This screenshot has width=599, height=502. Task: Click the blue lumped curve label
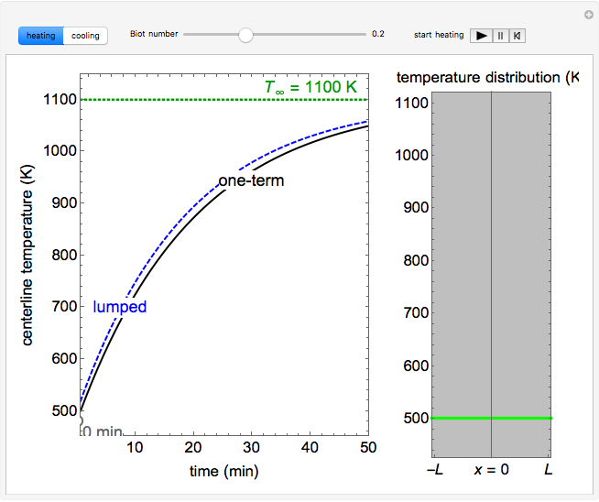coord(119,307)
